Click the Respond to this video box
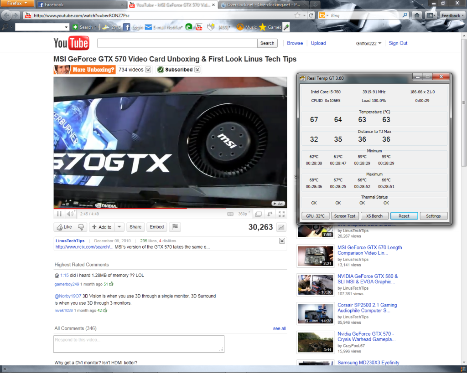Screen dimensions: 467x373 pos(139,344)
